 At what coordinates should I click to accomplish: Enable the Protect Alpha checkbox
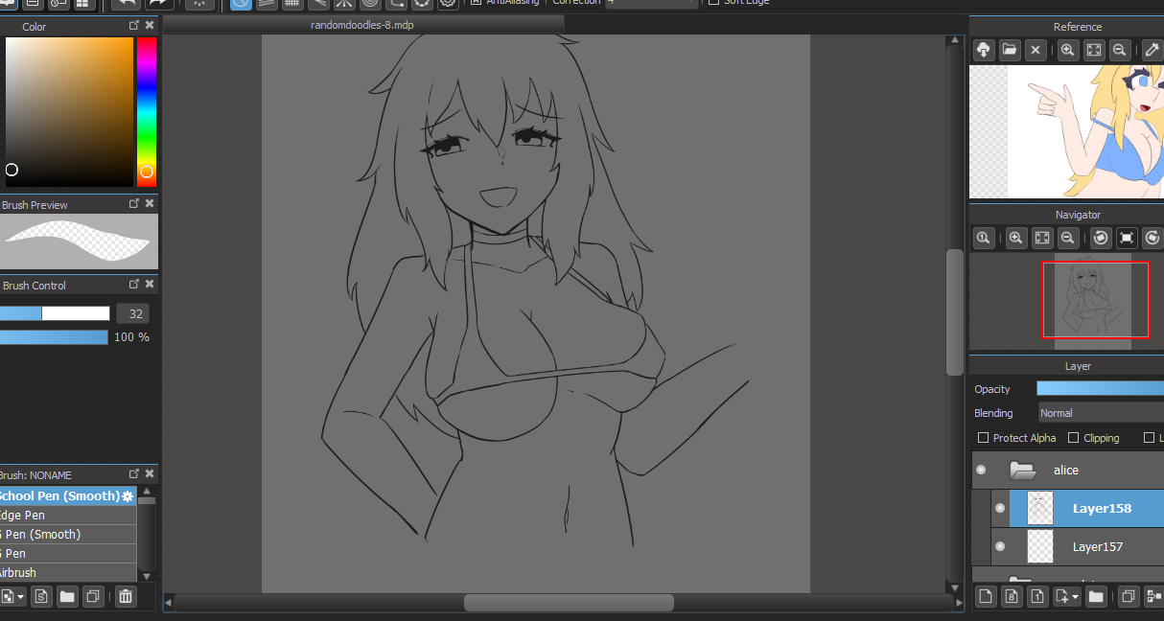click(983, 438)
